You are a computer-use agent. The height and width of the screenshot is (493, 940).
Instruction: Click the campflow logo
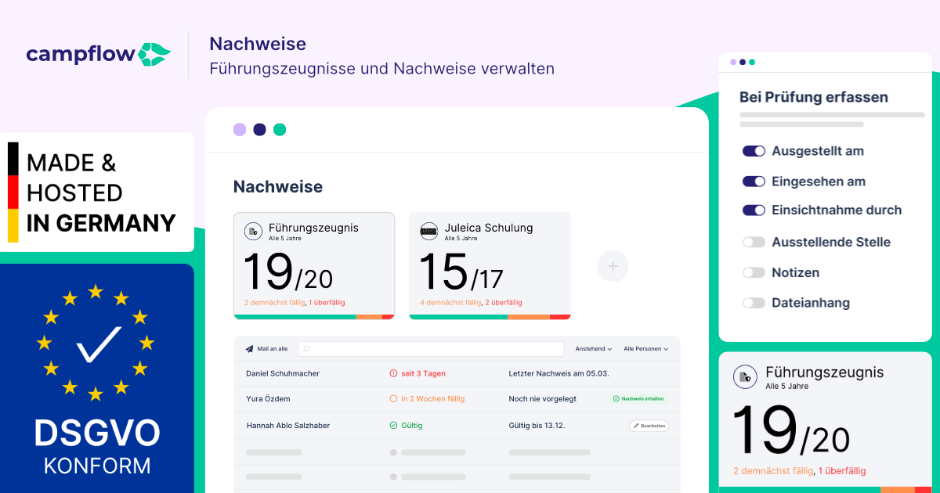[x=98, y=55]
